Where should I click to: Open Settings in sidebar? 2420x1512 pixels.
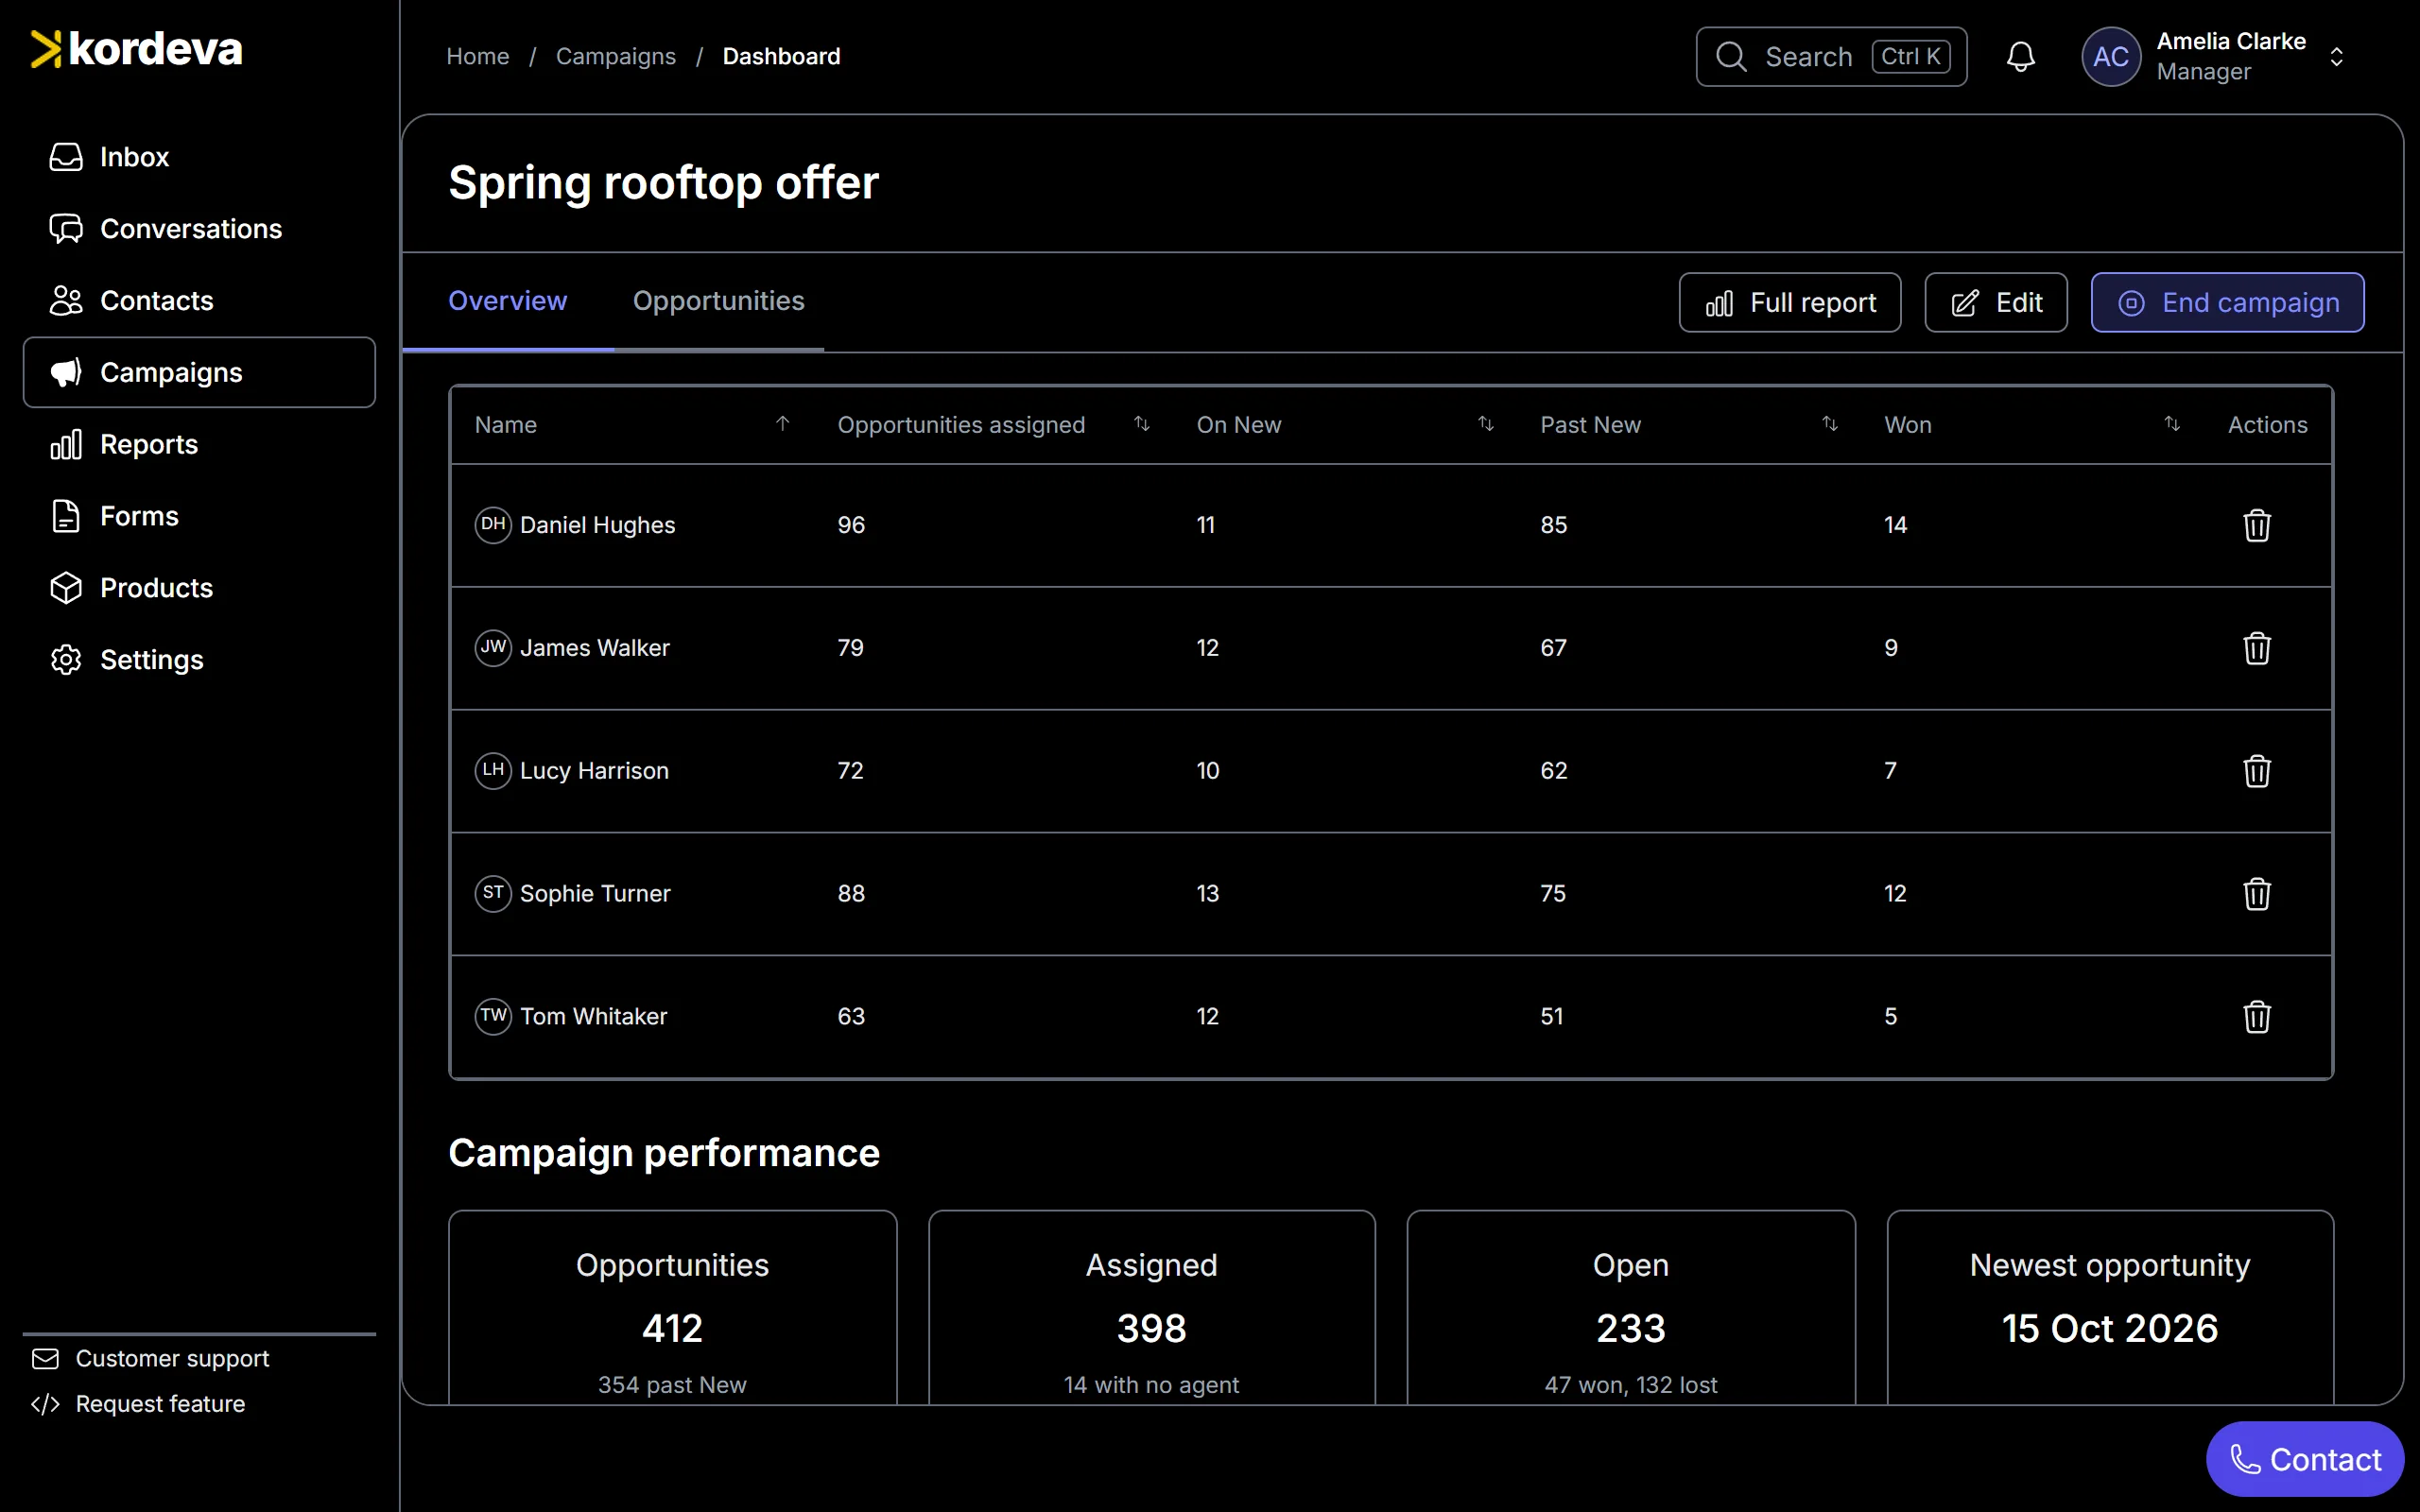199,660
